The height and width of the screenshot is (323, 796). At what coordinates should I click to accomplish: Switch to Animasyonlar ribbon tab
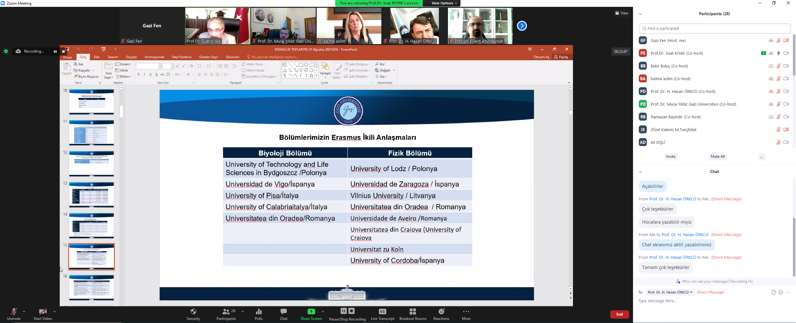[x=154, y=57]
